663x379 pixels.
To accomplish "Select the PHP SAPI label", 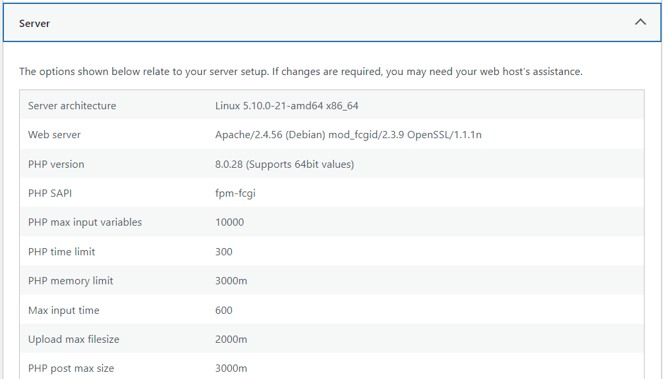I will click(x=50, y=193).
